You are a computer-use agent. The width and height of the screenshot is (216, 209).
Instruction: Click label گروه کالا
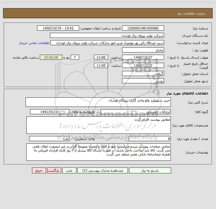[x=201, y=112]
